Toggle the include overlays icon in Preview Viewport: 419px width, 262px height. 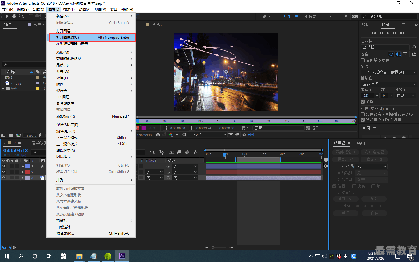point(405,54)
